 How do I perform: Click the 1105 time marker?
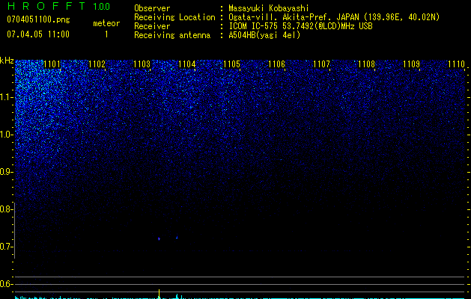232,64
